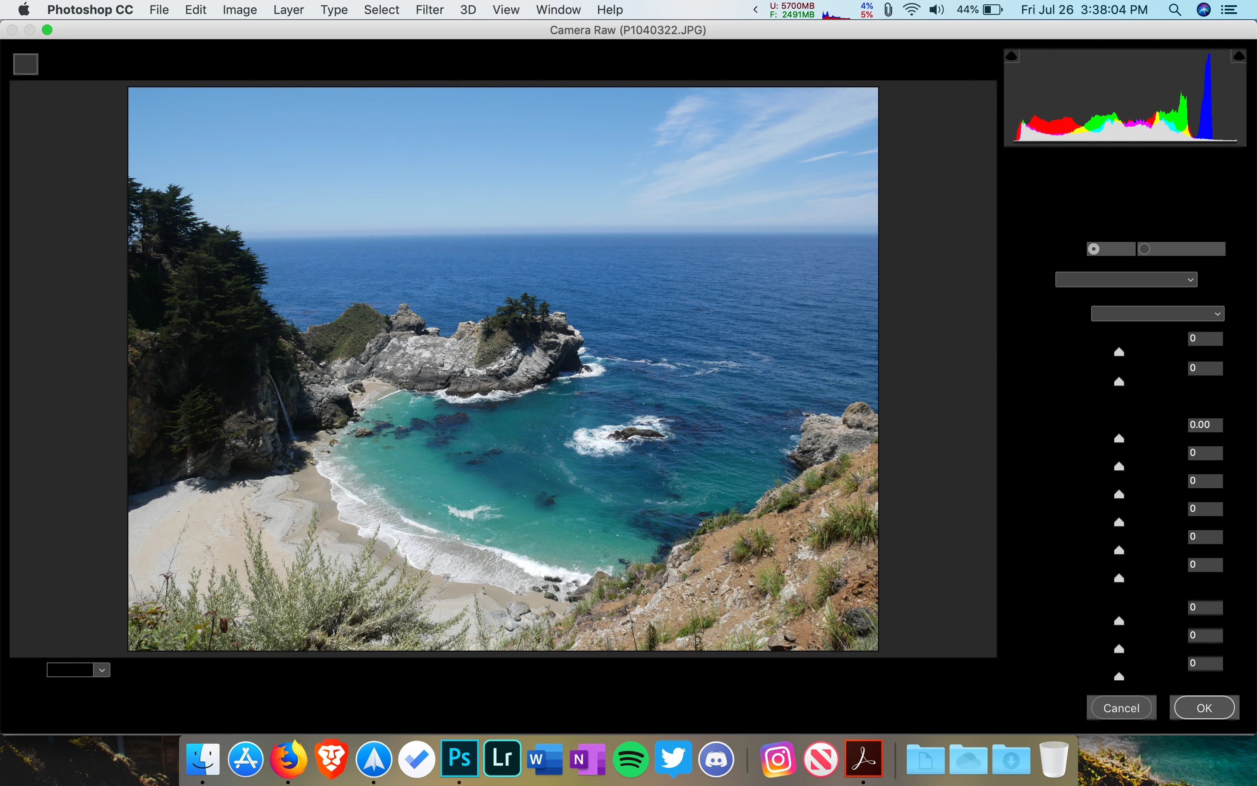Viewport: 1257px width, 786px height.
Task: Toggle the highlight clipping warning on histogram
Action: [x=1238, y=55]
